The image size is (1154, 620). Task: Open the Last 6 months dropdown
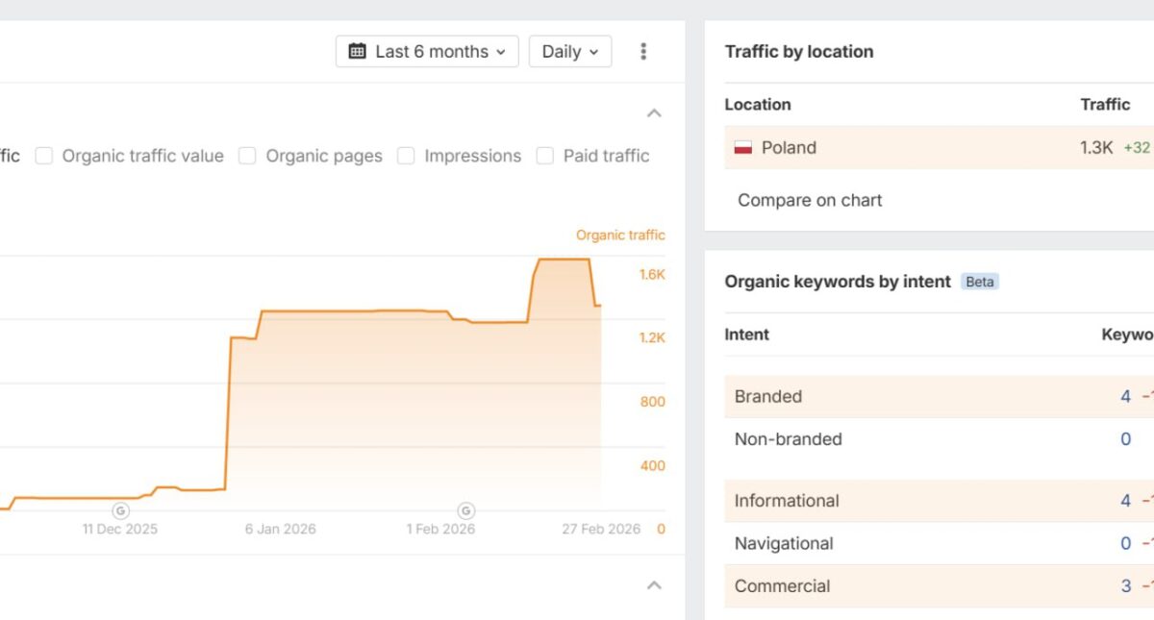(427, 52)
